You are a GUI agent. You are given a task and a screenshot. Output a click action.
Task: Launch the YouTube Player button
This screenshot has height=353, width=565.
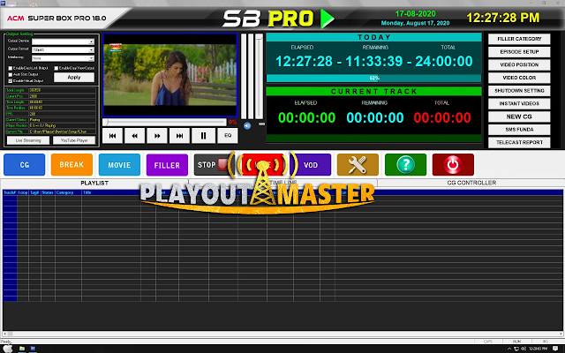click(x=74, y=140)
